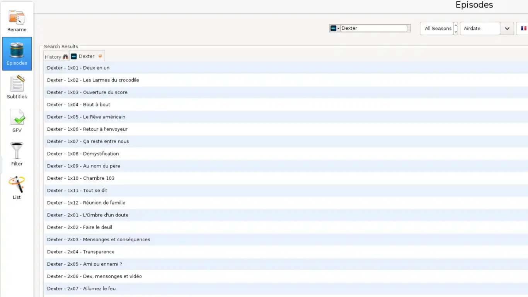
Task: Open the Filter panel
Action: (17, 154)
